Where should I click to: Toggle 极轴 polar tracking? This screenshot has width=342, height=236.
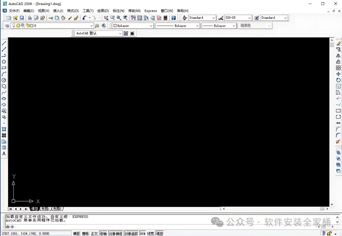click(103, 233)
